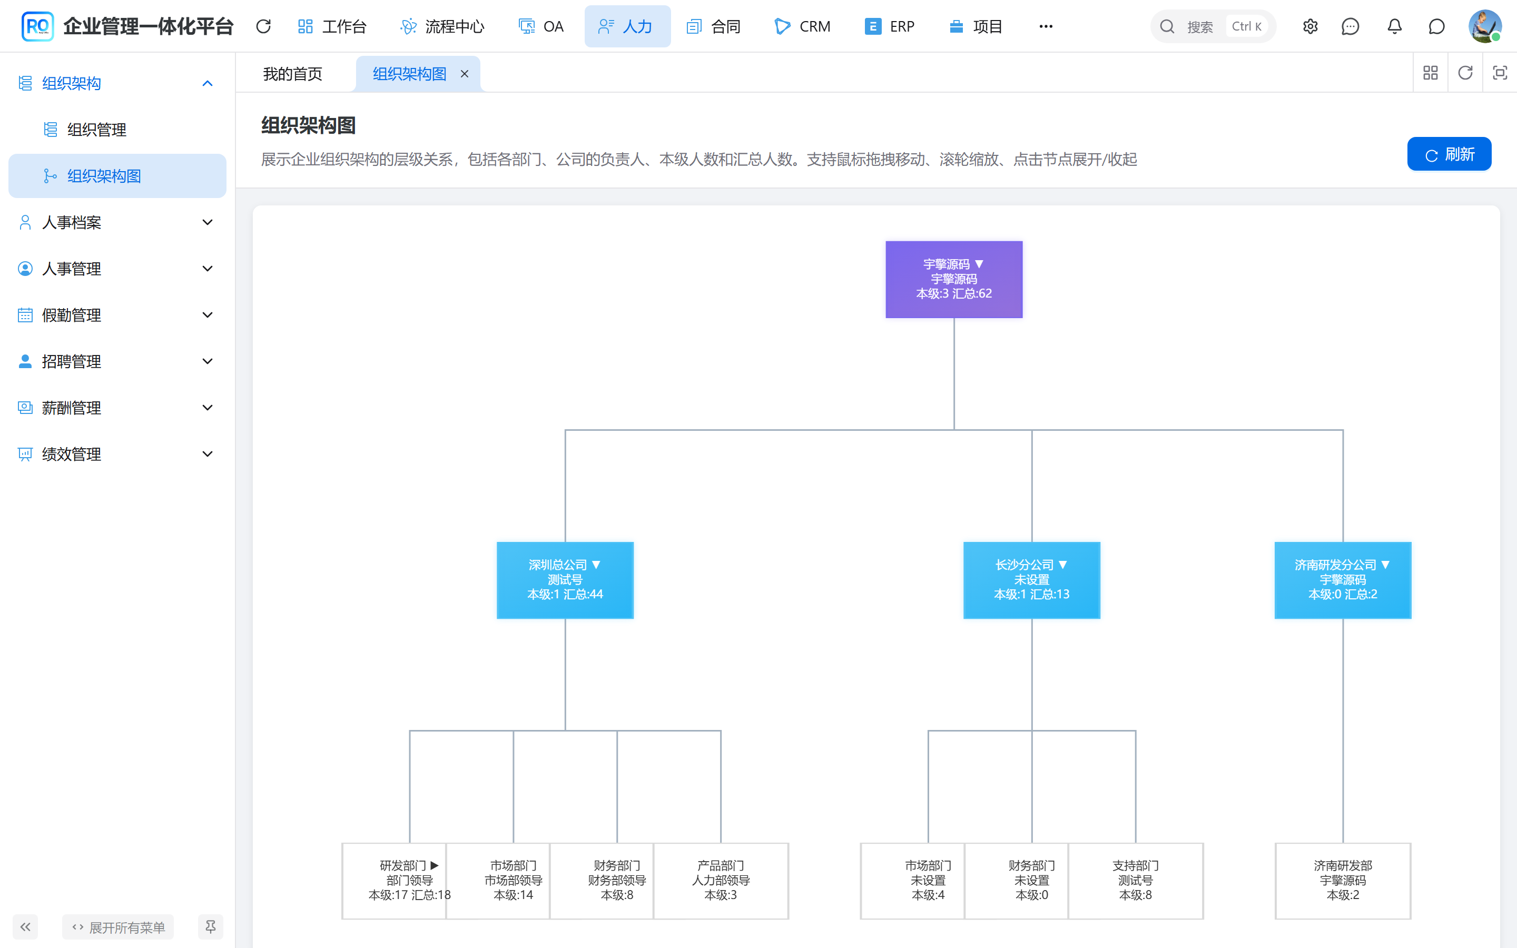Open the notifications bell

pos(1394,26)
